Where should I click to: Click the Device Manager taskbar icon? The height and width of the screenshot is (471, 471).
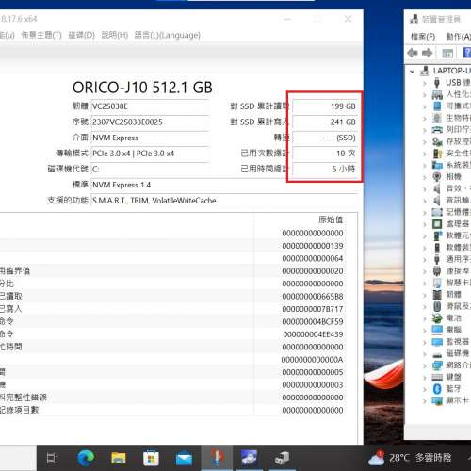click(x=282, y=458)
